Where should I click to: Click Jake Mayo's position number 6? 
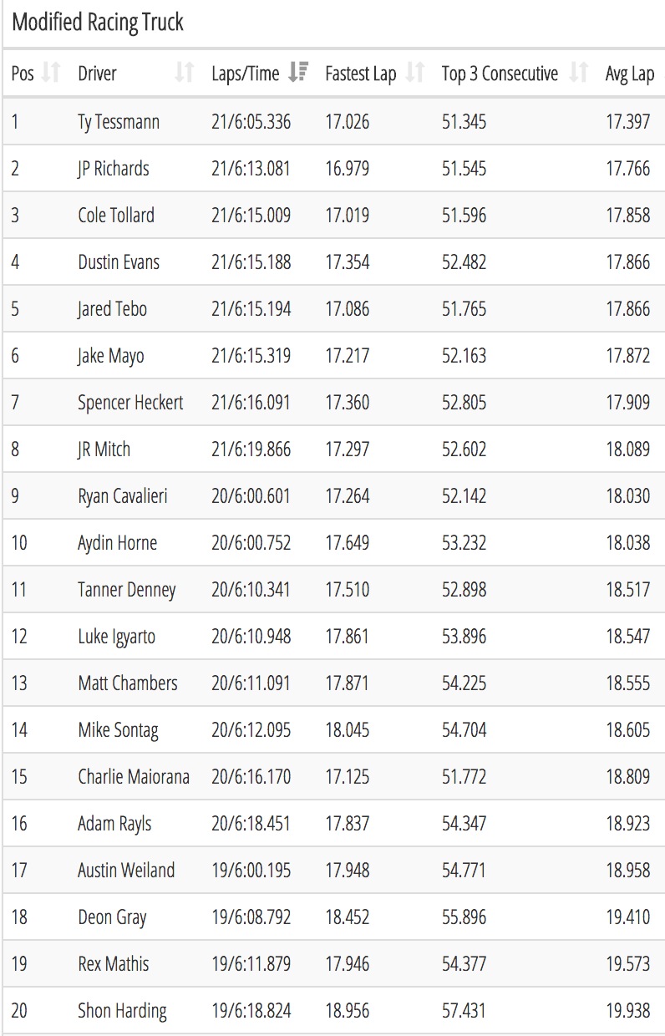[15, 356]
